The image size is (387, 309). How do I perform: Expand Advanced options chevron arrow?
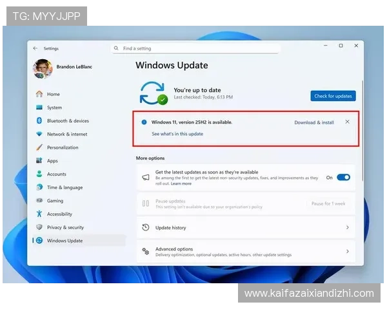point(348,251)
